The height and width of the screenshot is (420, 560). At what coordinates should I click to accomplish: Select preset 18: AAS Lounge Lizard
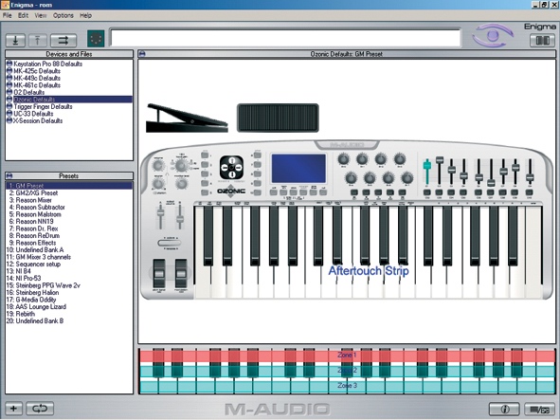point(36,307)
